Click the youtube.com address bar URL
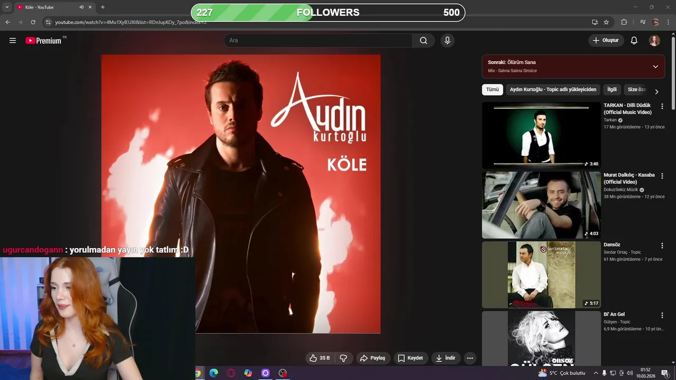Viewport: 676px width, 380px height. click(x=130, y=22)
